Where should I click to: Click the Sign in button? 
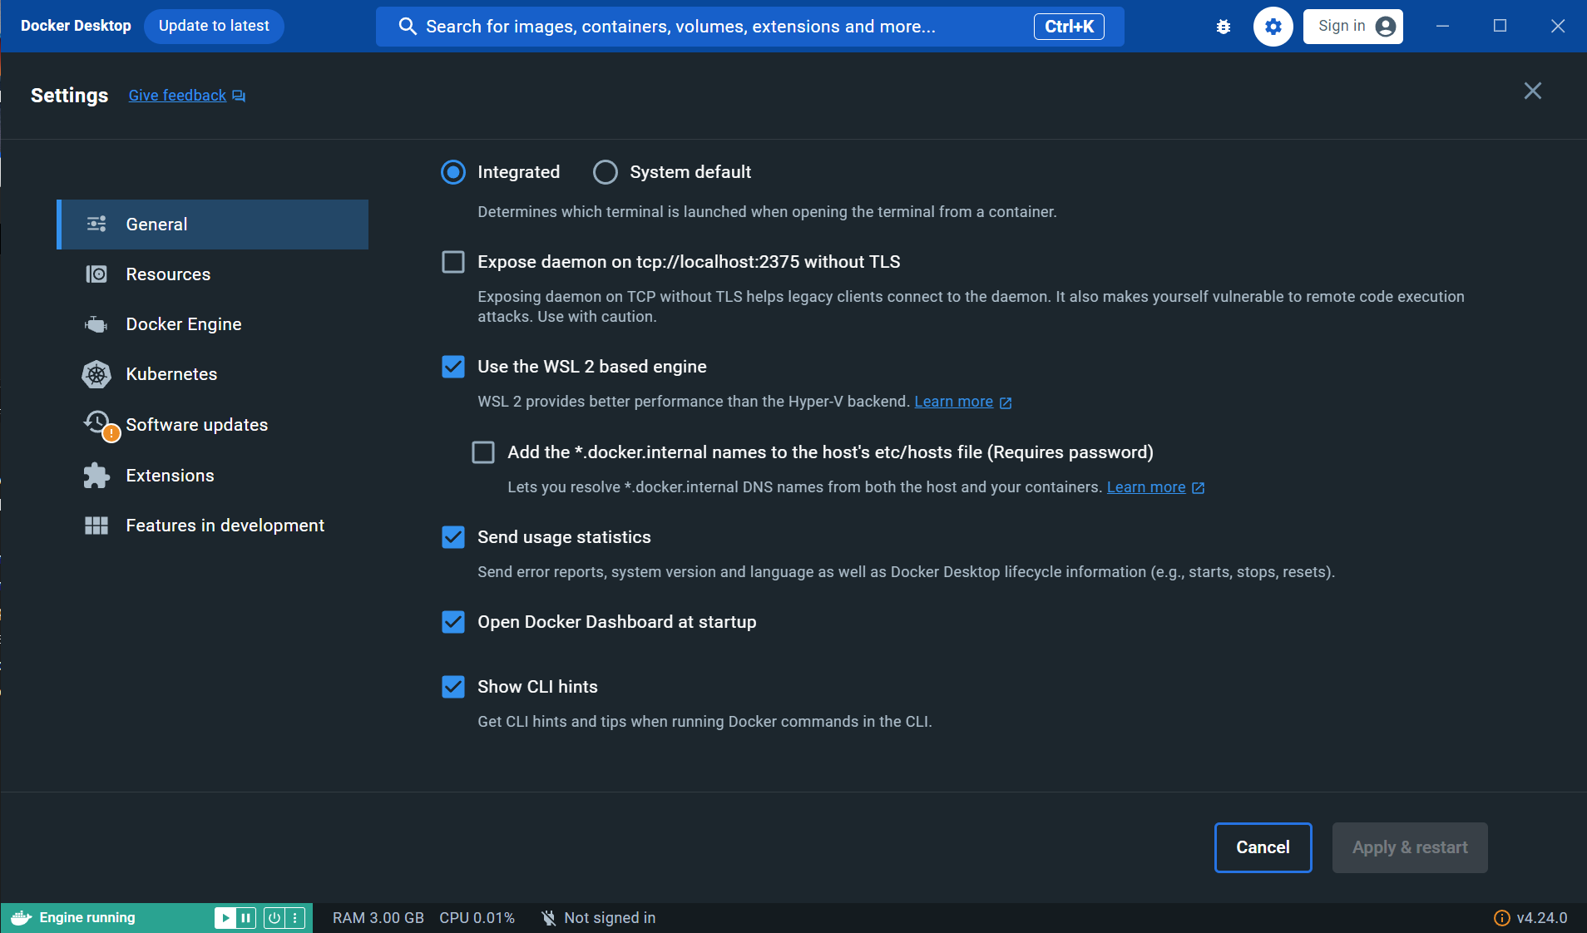tap(1352, 27)
